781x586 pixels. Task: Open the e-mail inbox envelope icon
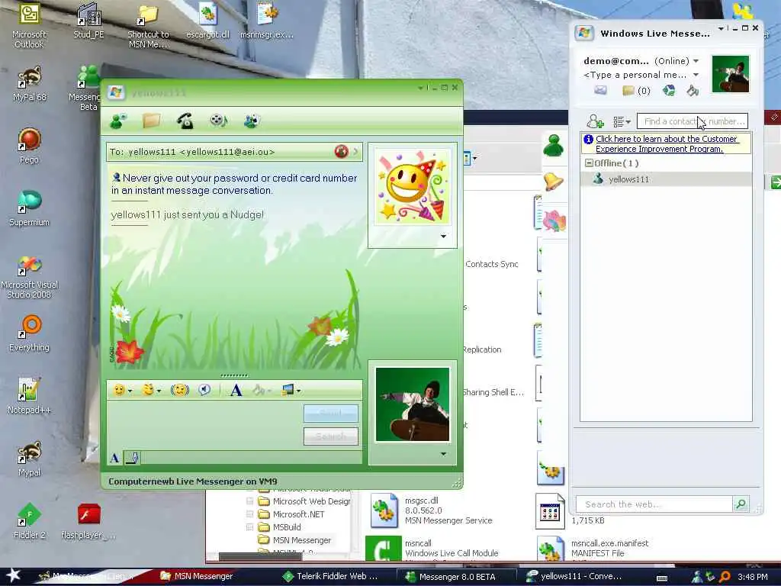pyautogui.click(x=601, y=90)
